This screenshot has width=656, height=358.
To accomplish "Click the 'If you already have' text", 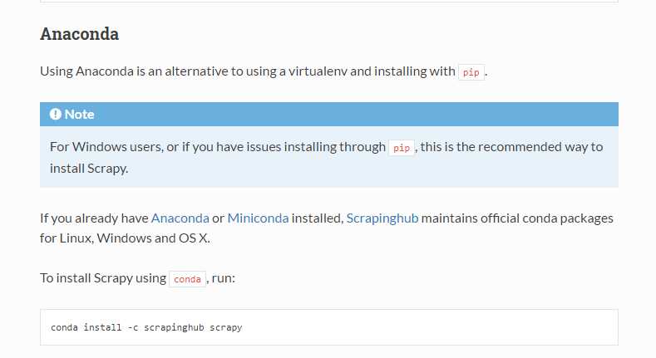I will (x=95, y=218).
